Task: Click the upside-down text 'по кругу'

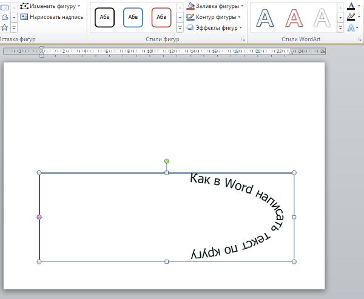Action: coord(215,252)
